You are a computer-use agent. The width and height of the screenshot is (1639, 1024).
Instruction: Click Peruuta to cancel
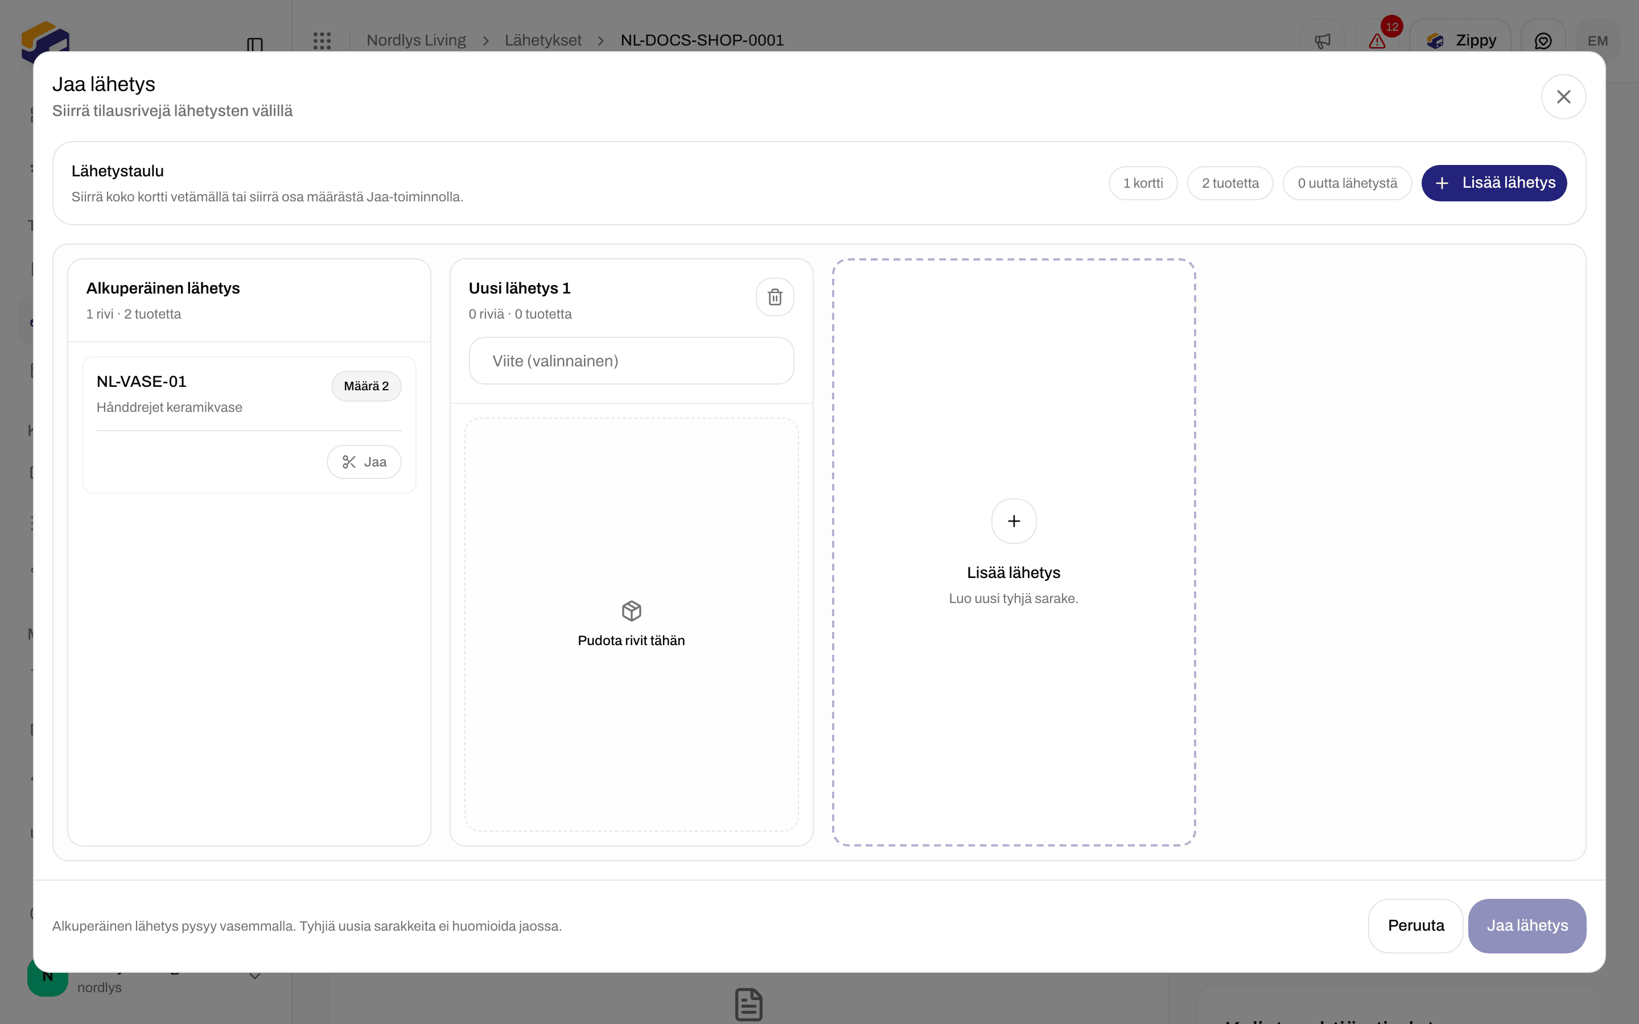(1415, 926)
